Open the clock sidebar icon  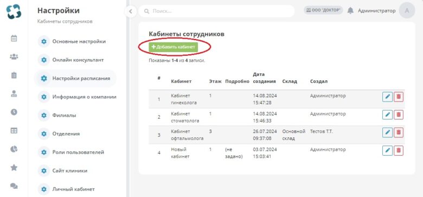pyautogui.click(x=14, y=112)
